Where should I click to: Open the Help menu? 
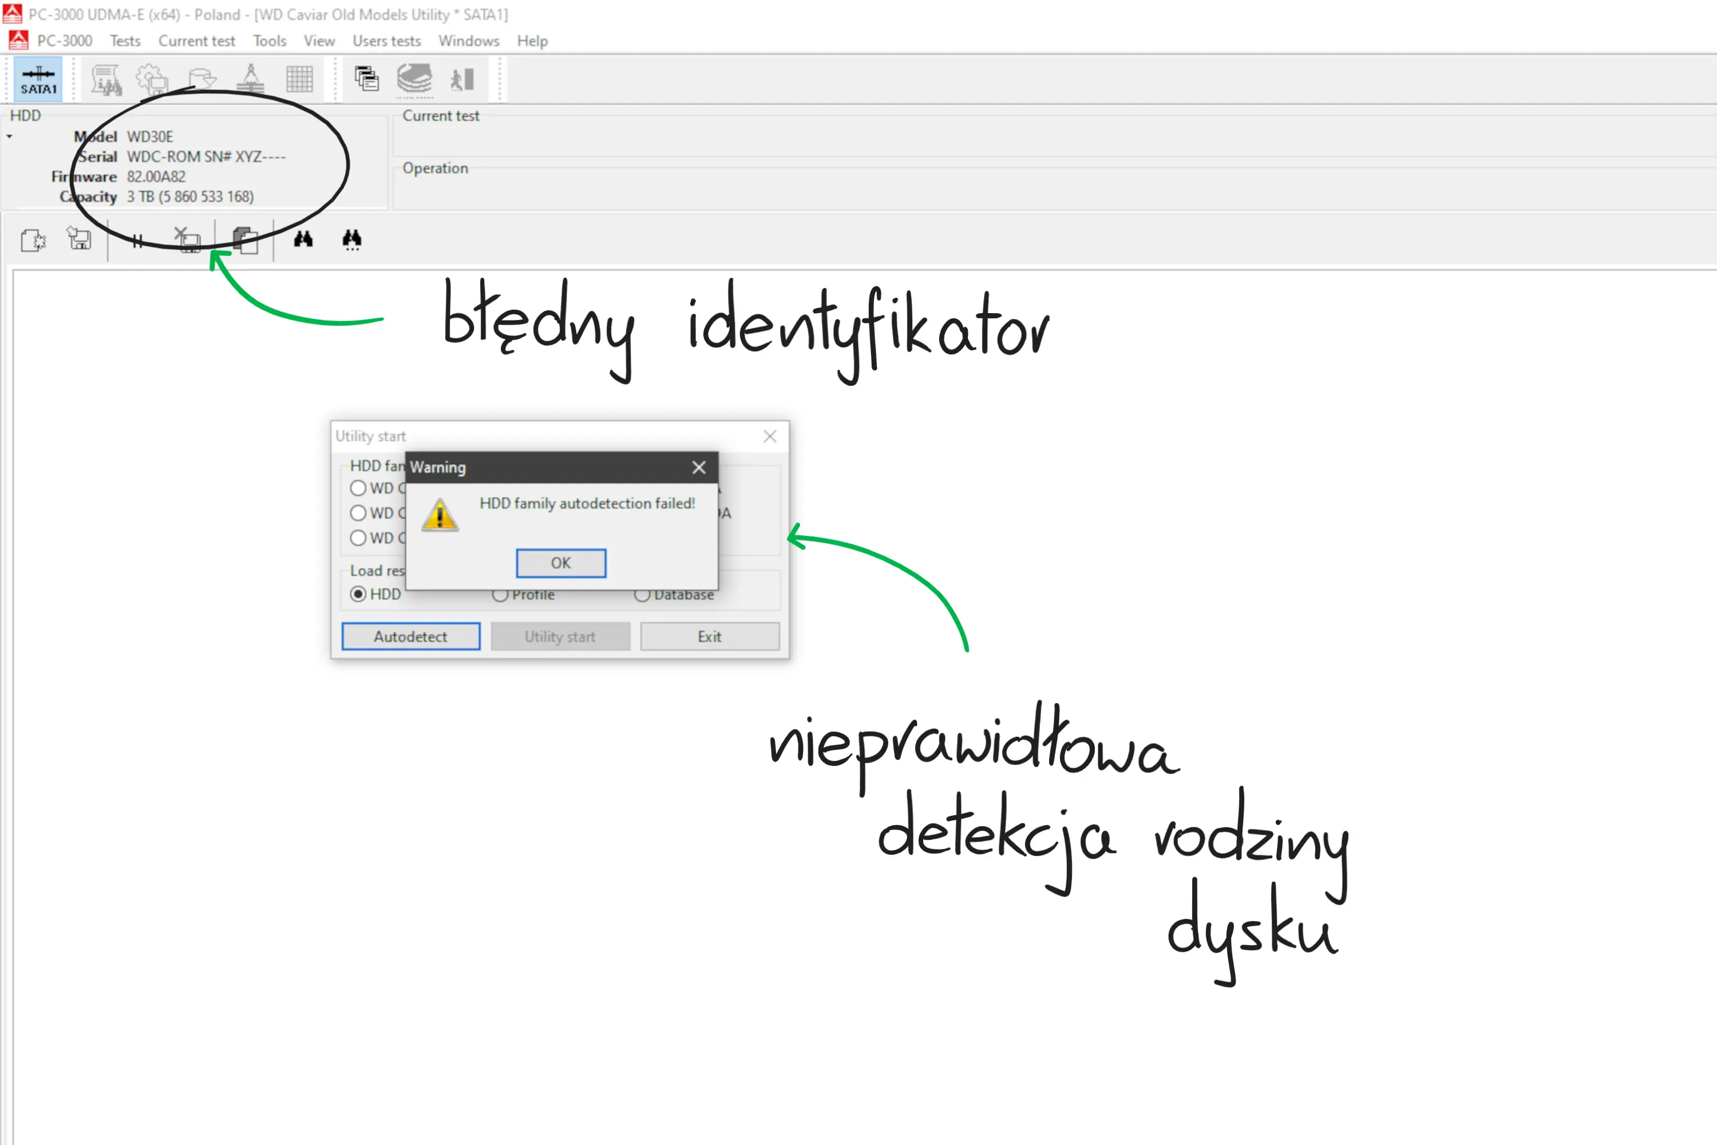[532, 41]
